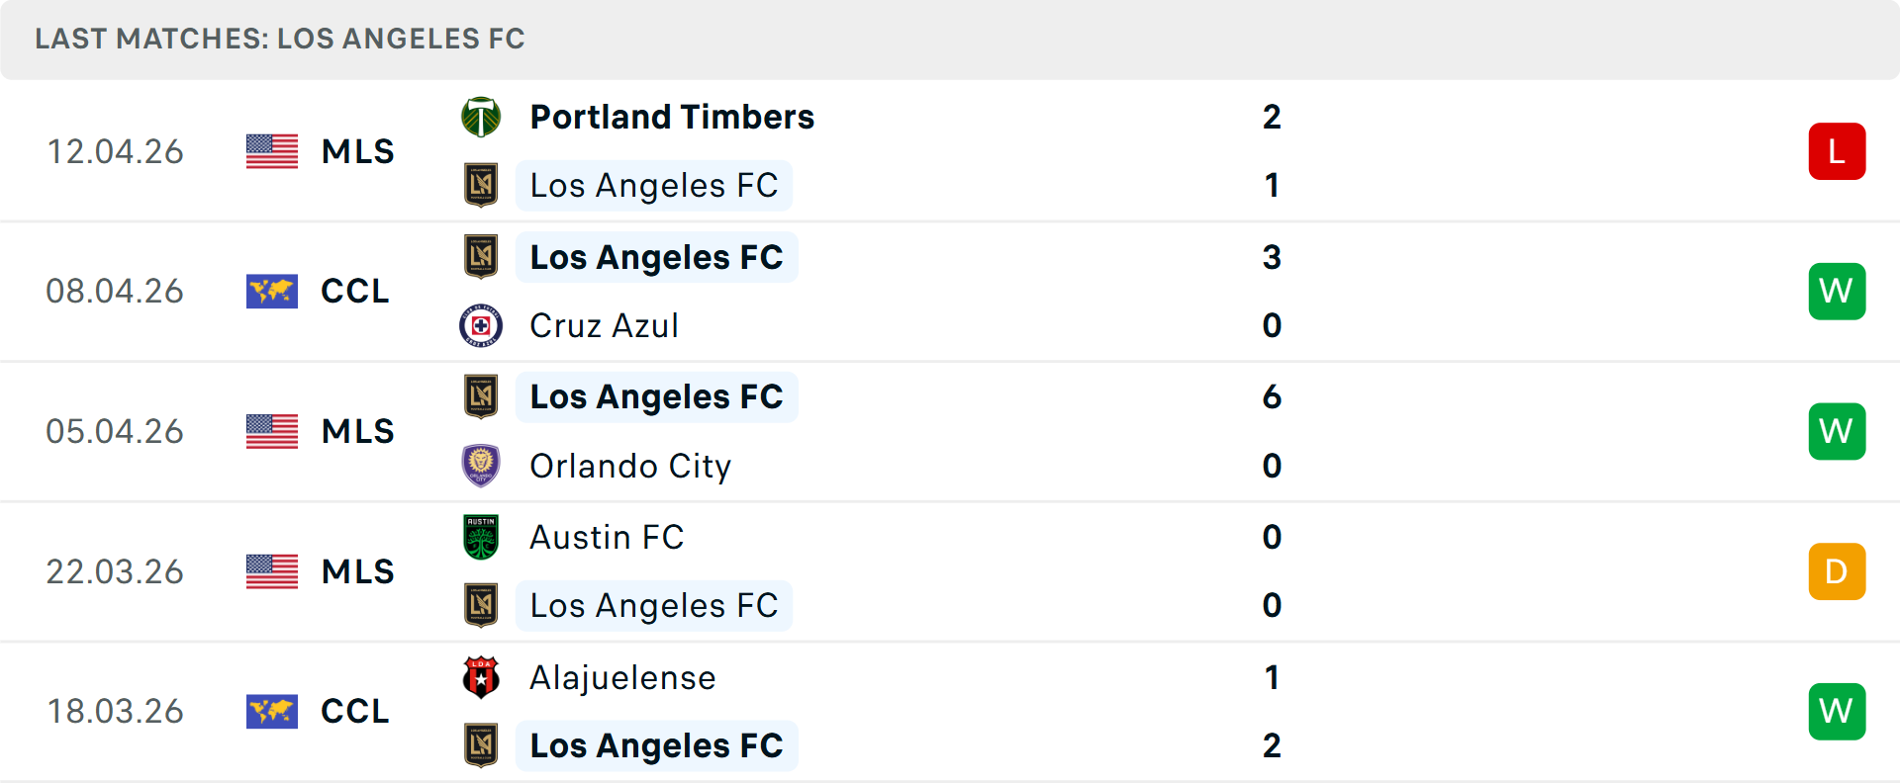Viewport: 1900px width, 783px height.
Task: Open the Cruz Azul team link
Action: coord(604,325)
